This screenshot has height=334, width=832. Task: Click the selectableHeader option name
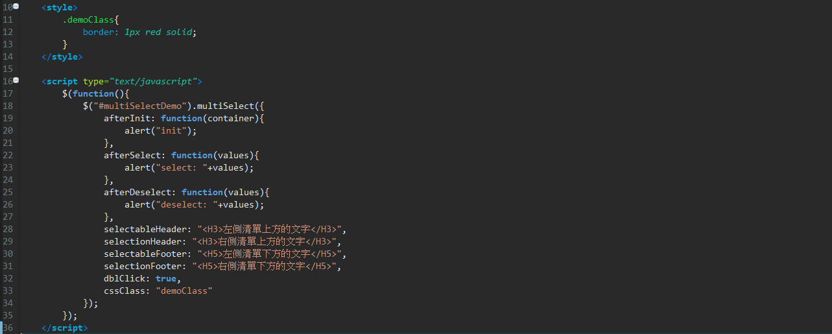pos(145,229)
